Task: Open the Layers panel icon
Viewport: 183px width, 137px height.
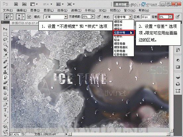Action: click(178, 77)
